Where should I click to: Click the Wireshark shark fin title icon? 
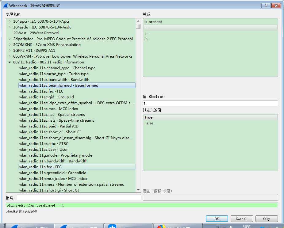[6, 6]
